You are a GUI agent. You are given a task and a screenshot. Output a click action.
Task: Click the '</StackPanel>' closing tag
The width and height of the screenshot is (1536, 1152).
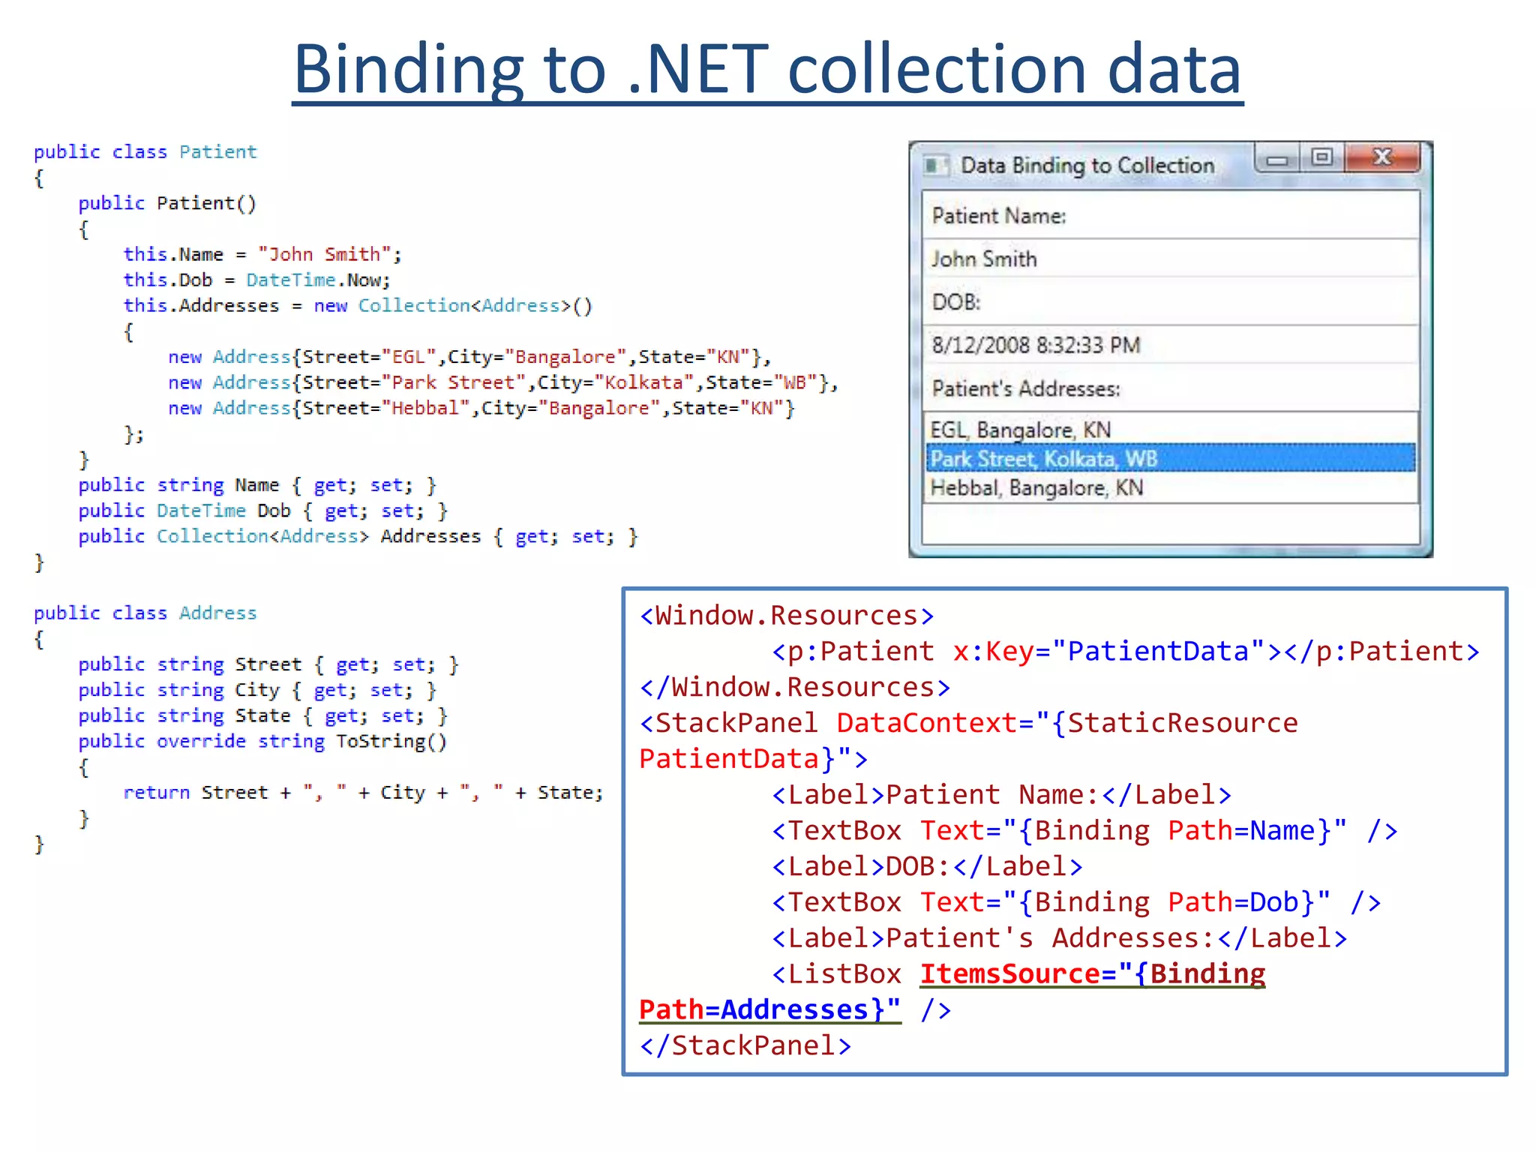745,1045
